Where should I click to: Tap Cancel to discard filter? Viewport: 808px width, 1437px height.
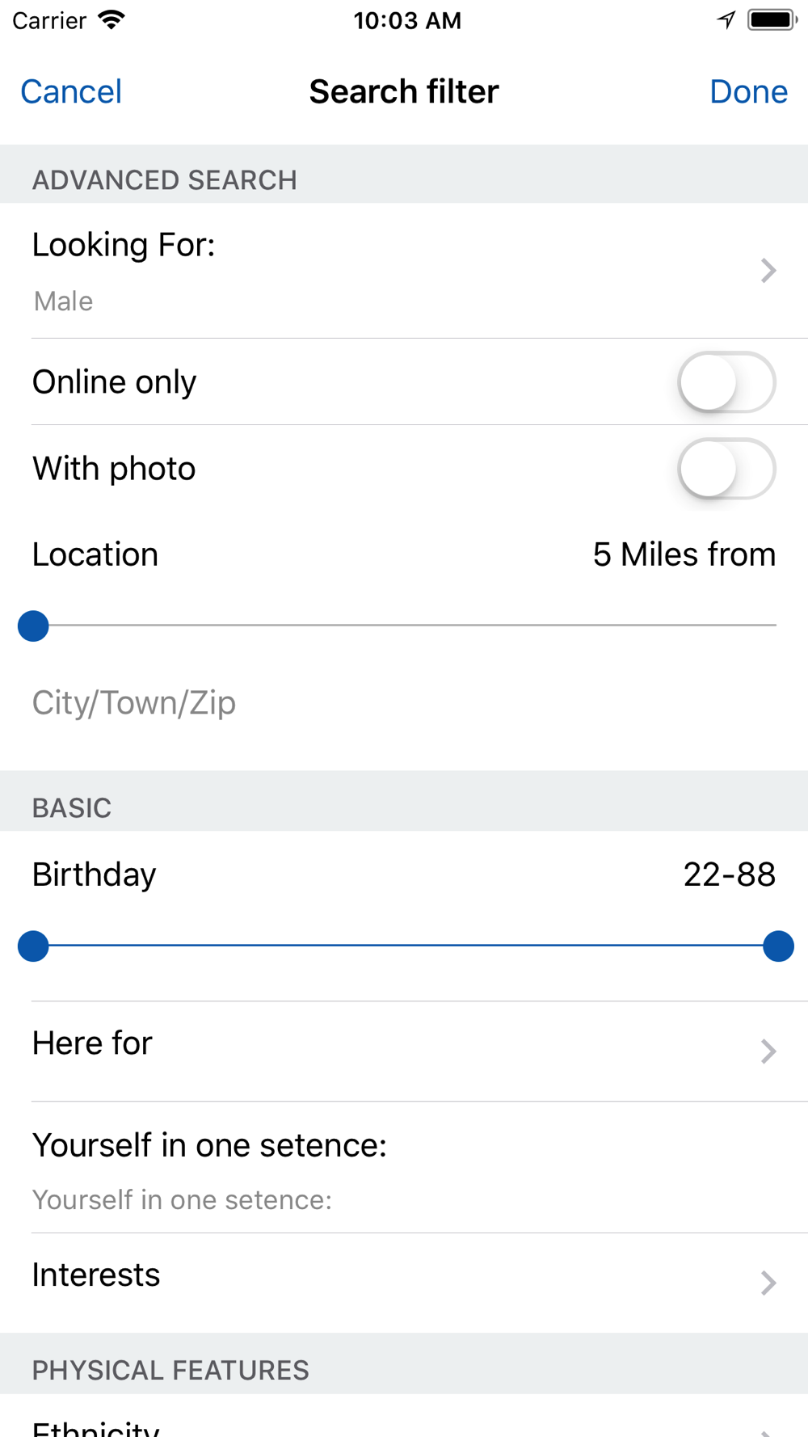[71, 91]
